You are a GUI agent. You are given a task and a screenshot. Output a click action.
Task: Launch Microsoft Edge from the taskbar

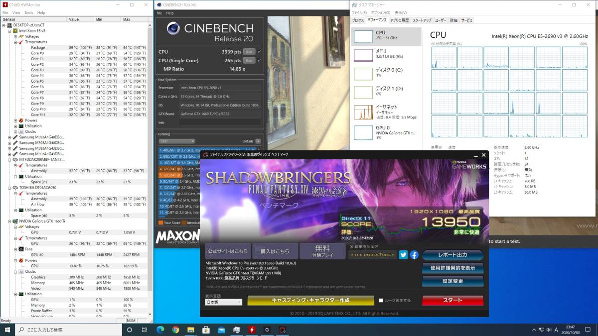(x=160, y=330)
